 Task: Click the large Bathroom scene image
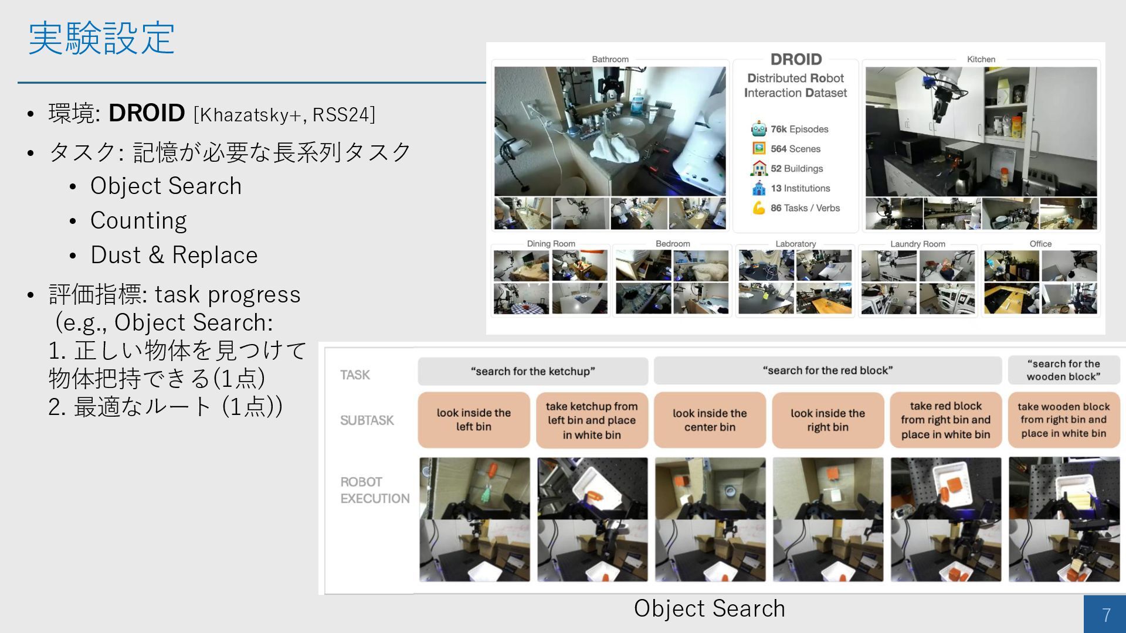click(610, 131)
